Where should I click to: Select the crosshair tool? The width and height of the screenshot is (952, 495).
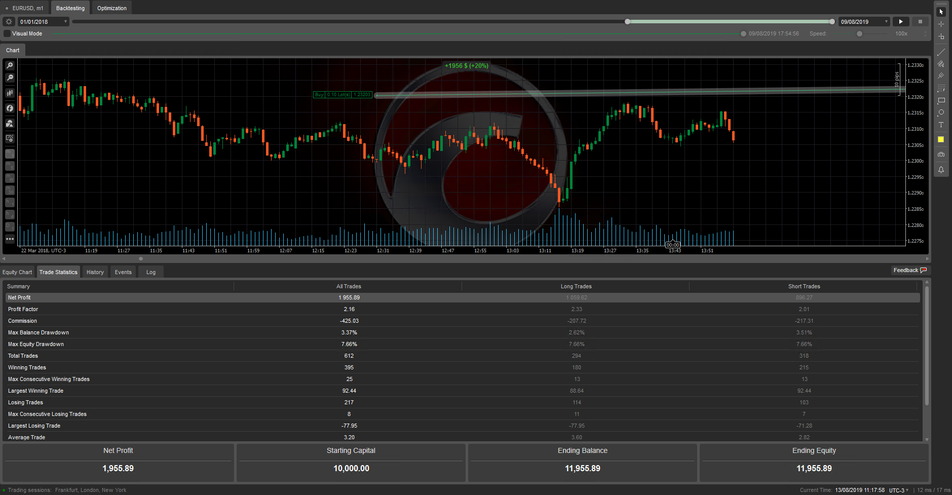click(x=941, y=24)
